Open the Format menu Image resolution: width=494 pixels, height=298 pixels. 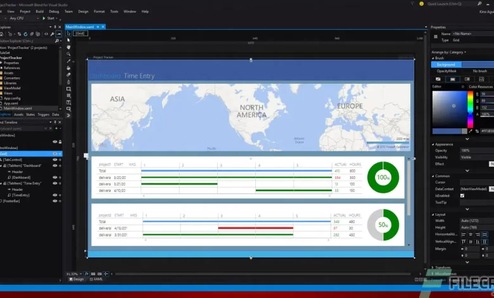pos(99,11)
